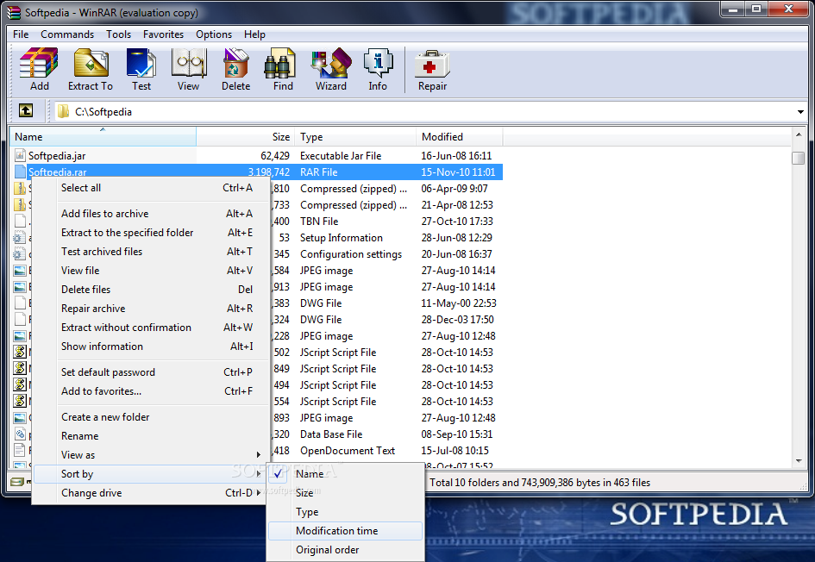Click the Find binoculars icon
This screenshot has width=815, height=562.
(280, 64)
